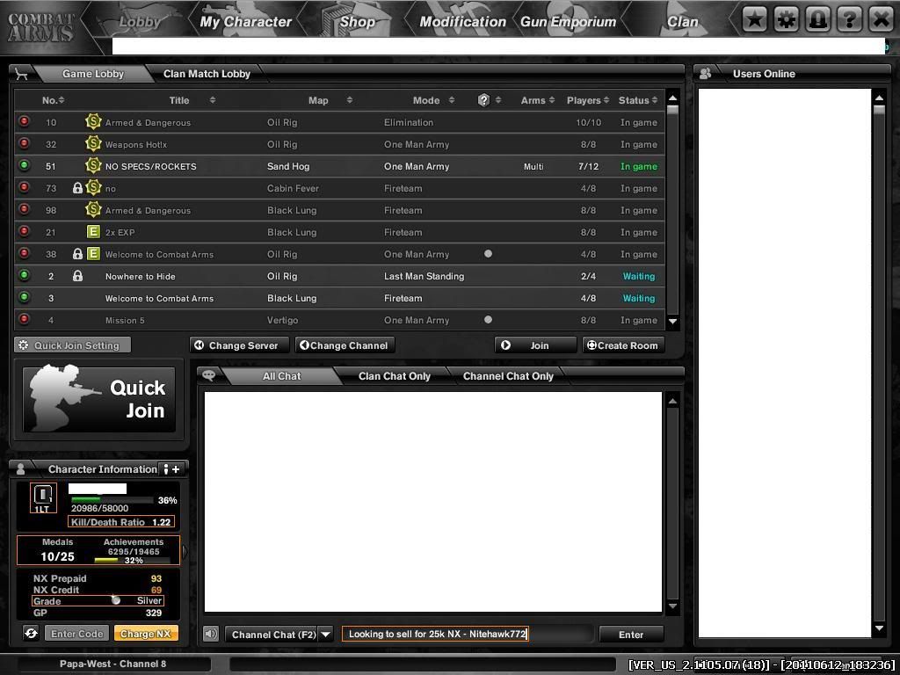Click the S badge on NO SPECS/ROCKETS room
The width and height of the screenshot is (900, 675).
tap(93, 166)
